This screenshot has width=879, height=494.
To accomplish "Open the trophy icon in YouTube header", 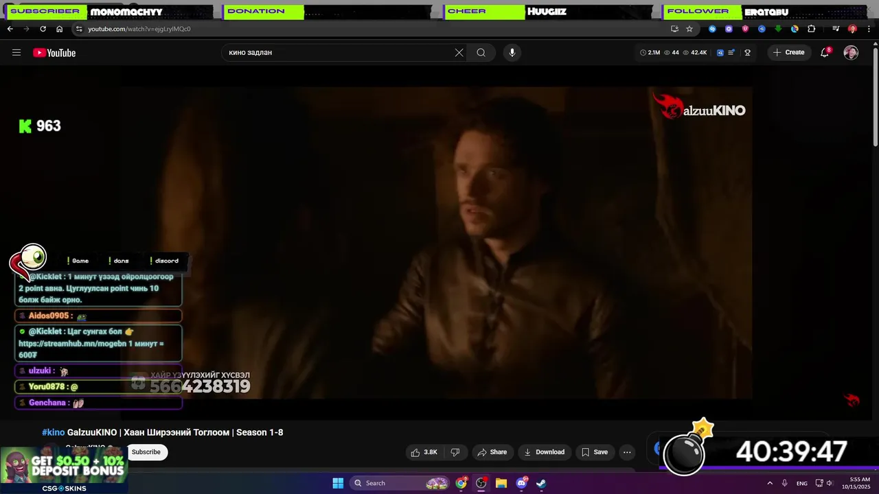I will [x=748, y=53].
